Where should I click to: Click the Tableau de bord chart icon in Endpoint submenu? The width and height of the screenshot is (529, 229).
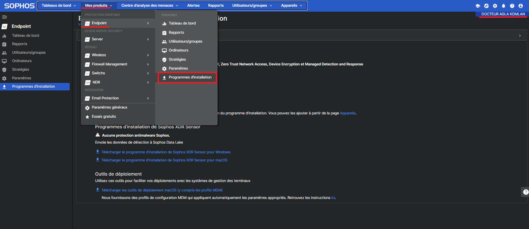point(164,24)
